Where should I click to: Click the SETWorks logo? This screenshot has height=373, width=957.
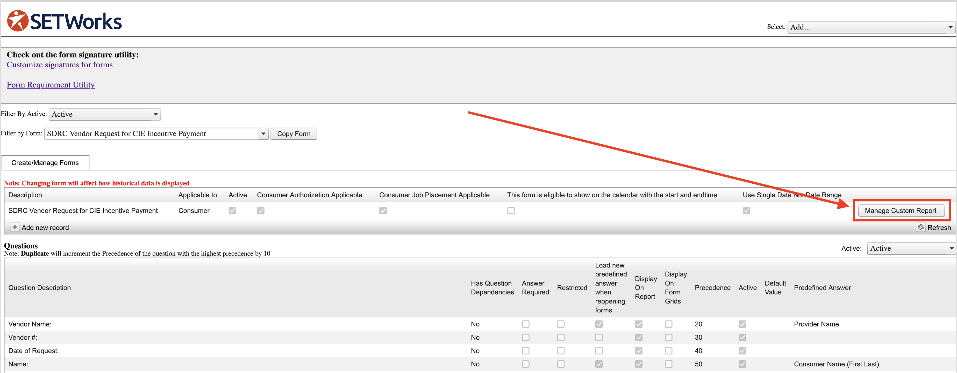tap(64, 21)
